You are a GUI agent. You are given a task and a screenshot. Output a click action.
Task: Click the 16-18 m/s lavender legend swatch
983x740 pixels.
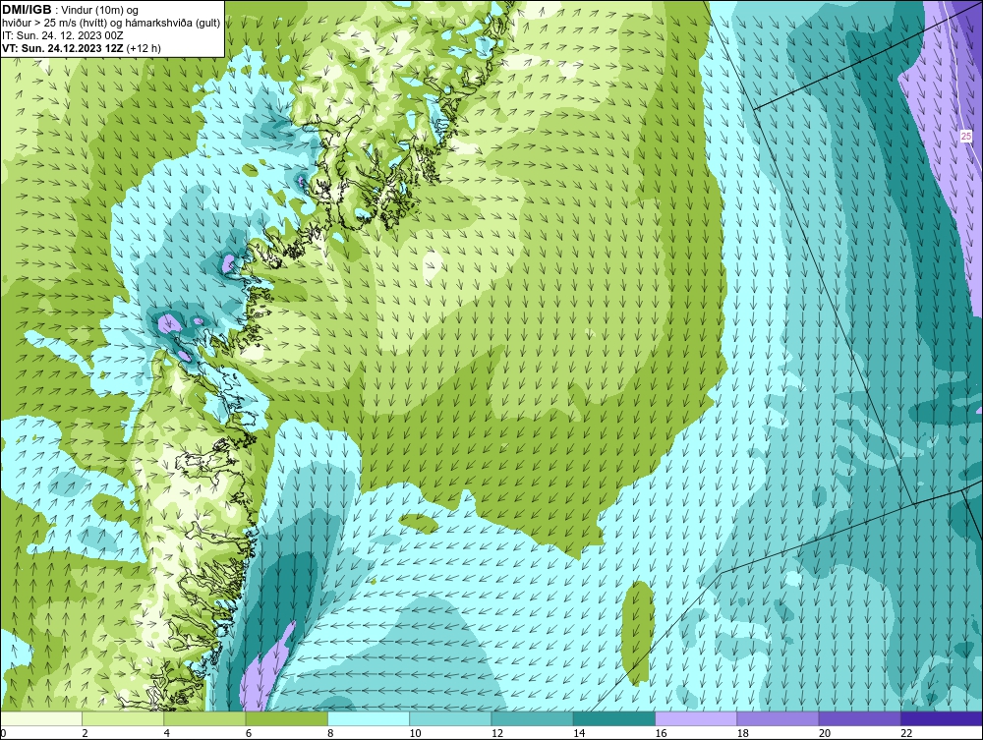[696, 718]
